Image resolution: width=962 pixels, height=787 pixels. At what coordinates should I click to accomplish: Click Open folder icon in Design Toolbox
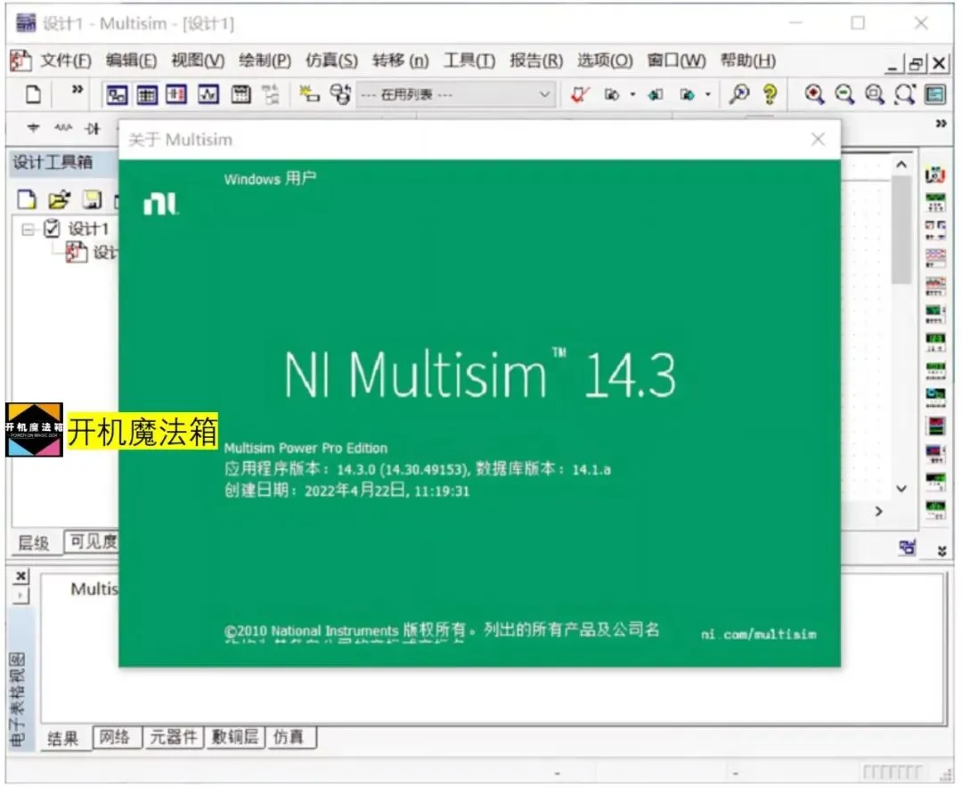59,200
